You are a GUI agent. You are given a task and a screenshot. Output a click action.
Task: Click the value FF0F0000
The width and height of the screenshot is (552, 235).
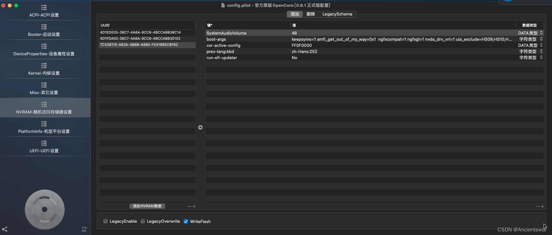[302, 45]
